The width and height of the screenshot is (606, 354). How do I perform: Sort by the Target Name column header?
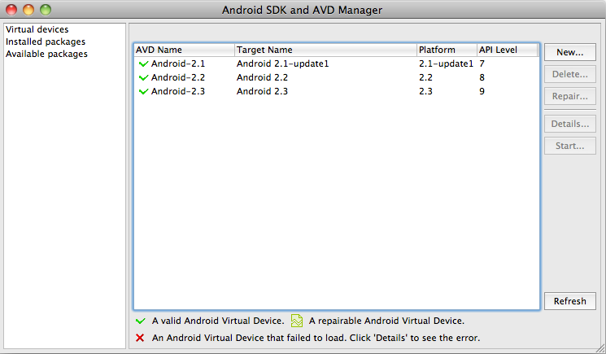coord(325,50)
